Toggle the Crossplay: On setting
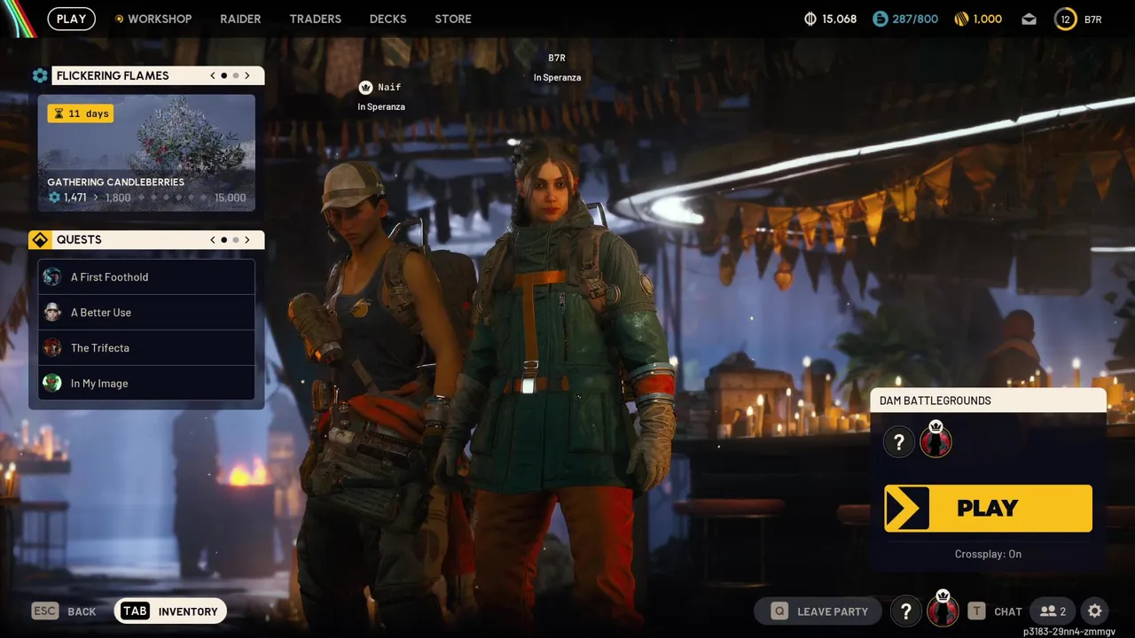The height and width of the screenshot is (638, 1135). pyautogui.click(x=988, y=554)
